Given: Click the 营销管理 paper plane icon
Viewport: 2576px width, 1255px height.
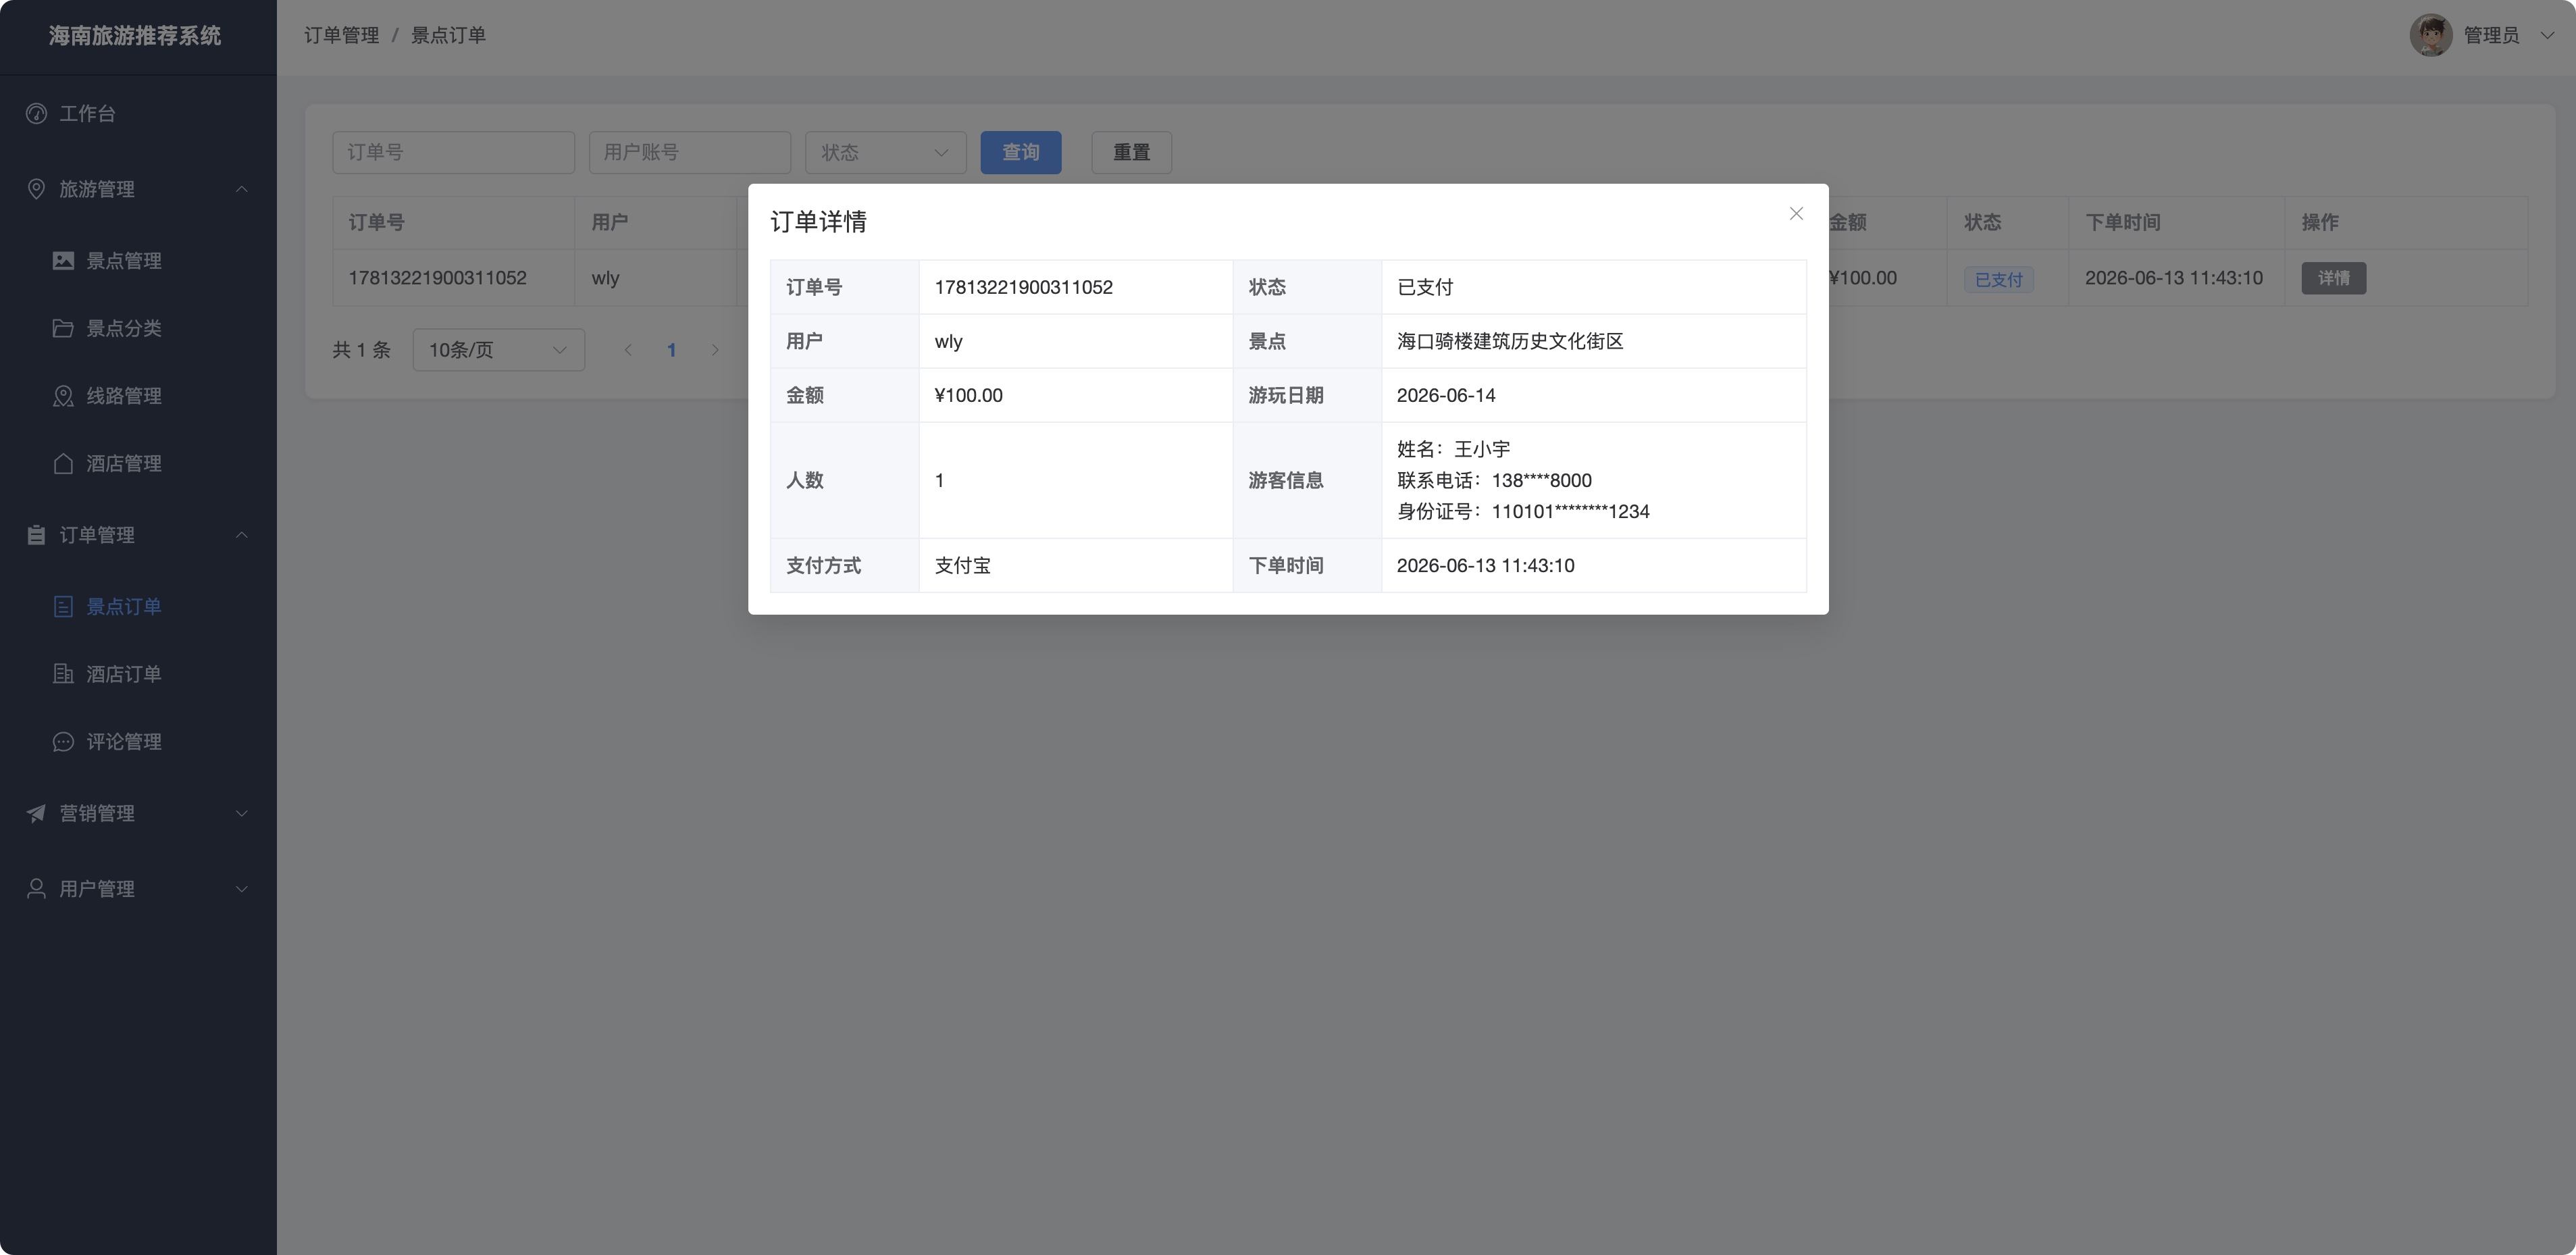Looking at the screenshot, I should point(37,813).
